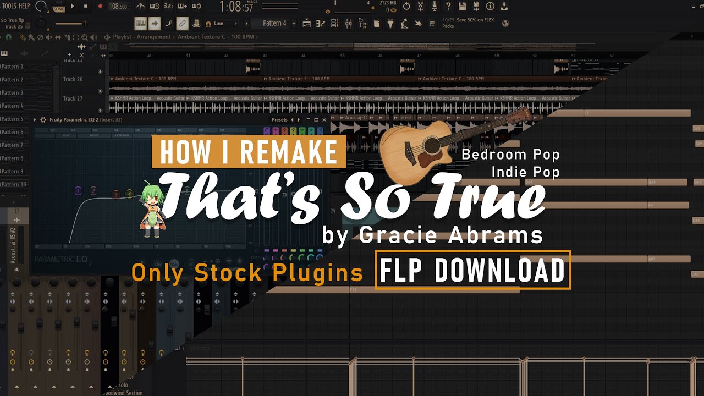Open the question mark help icon

tap(448, 7)
